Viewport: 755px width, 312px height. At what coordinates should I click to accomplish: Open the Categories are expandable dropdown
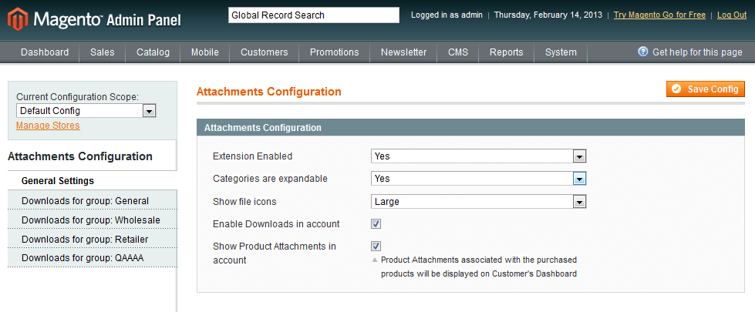tap(478, 179)
